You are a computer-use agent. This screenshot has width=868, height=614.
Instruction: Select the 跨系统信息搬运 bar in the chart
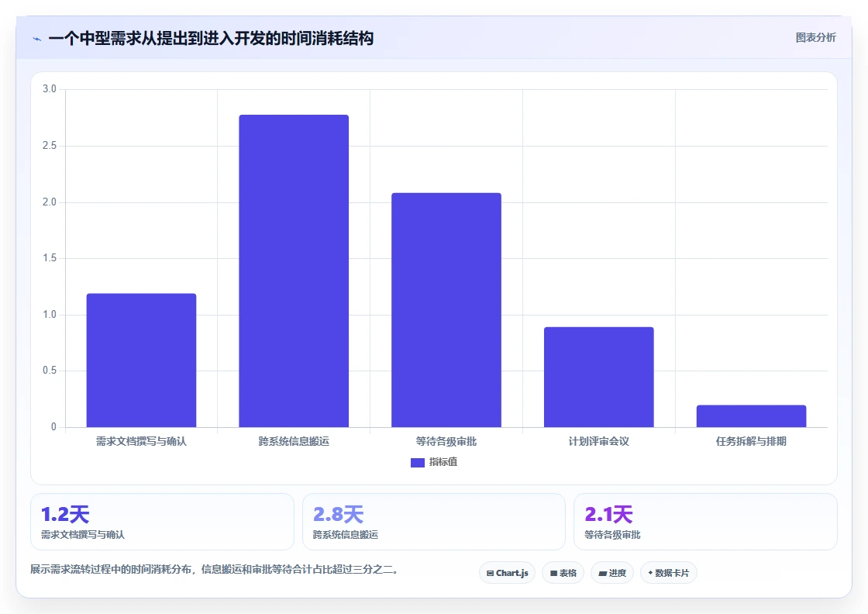pos(294,271)
